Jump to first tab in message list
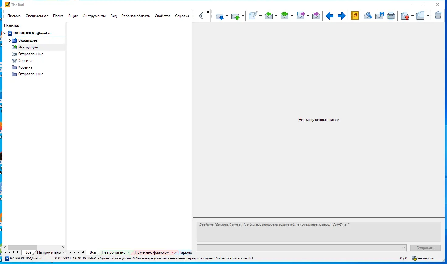Image resolution: width=447 pixels, height=264 pixels. tap(70, 252)
